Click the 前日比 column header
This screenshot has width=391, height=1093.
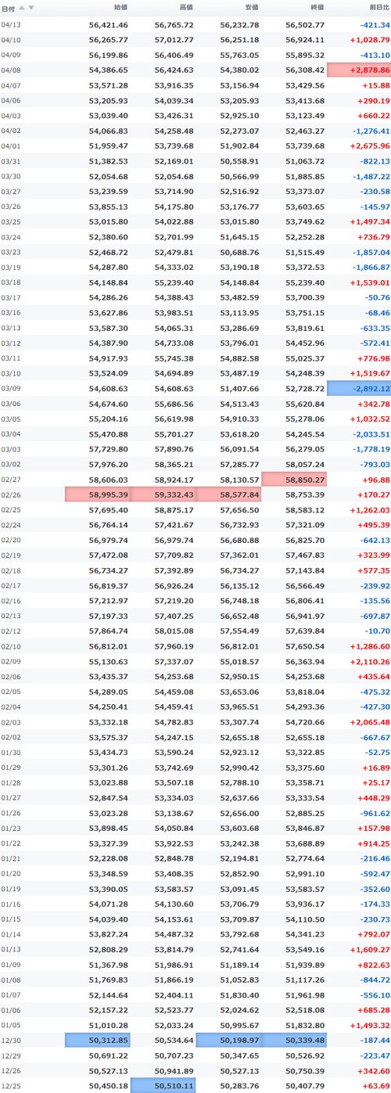click(x=378, y=7)
